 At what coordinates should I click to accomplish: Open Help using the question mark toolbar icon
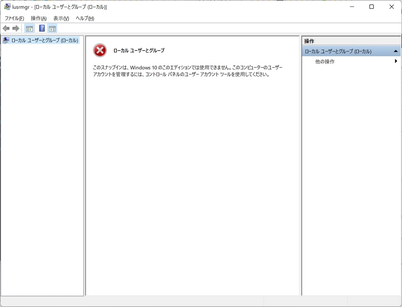[41, 28]
